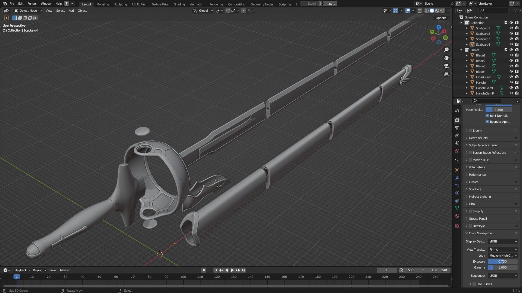Switch to the Modeling workspace tab

click(x=103, y=4)
